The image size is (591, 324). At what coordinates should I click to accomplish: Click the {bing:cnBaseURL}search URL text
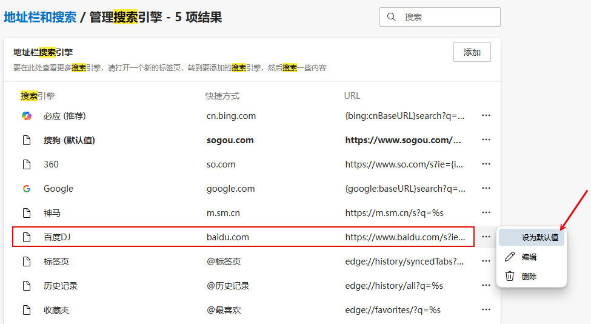tap(405, 116)
